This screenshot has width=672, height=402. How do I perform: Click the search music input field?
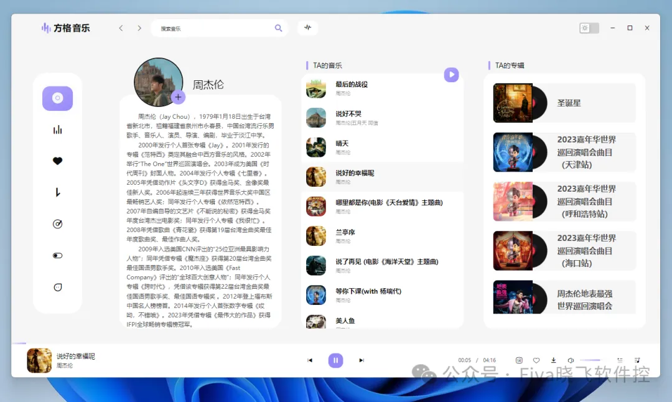[214, 28]
